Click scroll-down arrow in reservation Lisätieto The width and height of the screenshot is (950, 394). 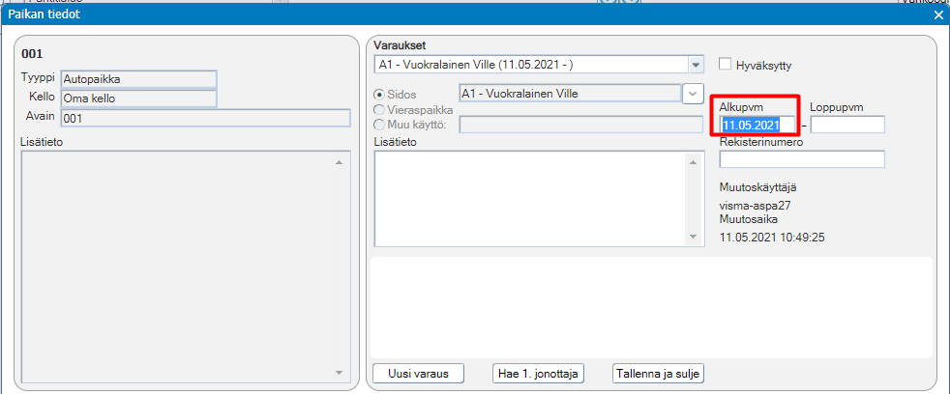pos(694,238)
